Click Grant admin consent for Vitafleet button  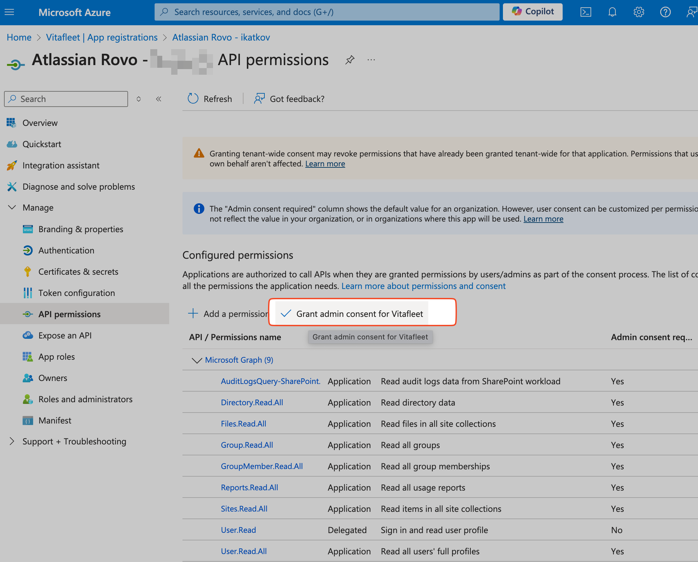tap(352, 314)
